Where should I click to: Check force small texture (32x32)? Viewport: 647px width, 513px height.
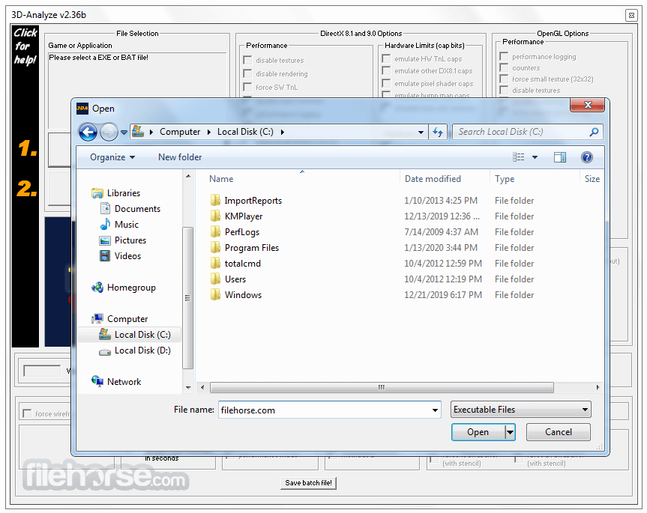[x=504, y=79]
